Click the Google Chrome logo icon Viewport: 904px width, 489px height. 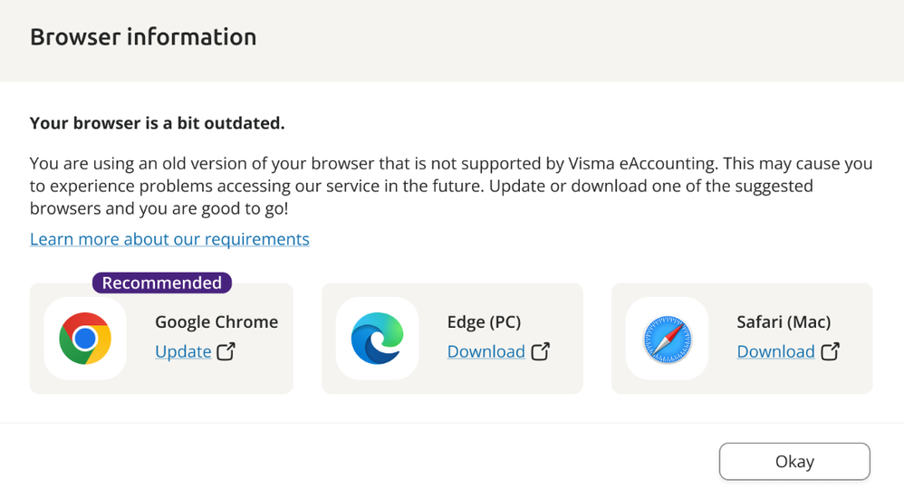click(x=85, y=339)
